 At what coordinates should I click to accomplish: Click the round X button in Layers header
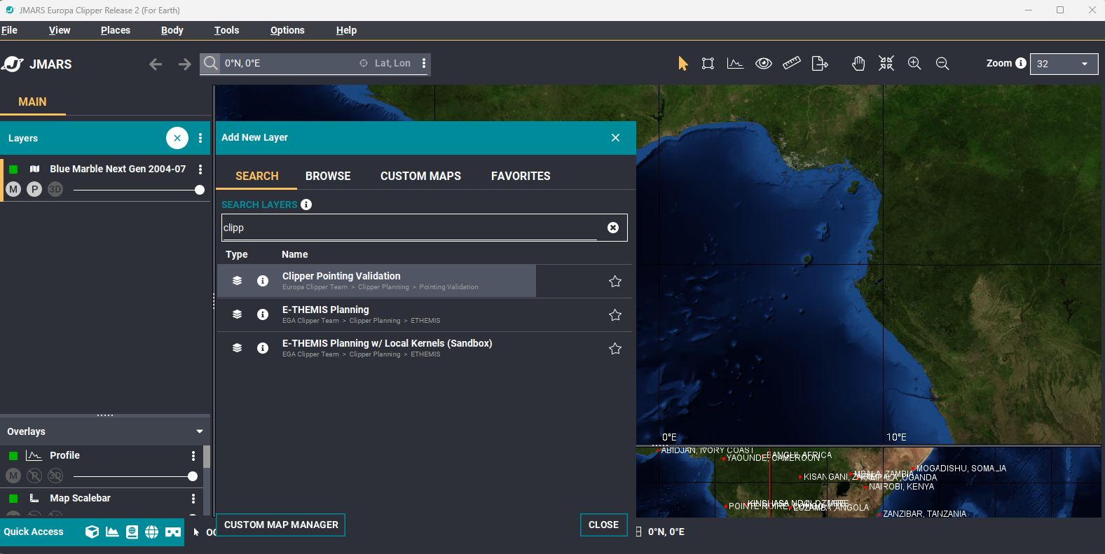[x=177, y=138]
